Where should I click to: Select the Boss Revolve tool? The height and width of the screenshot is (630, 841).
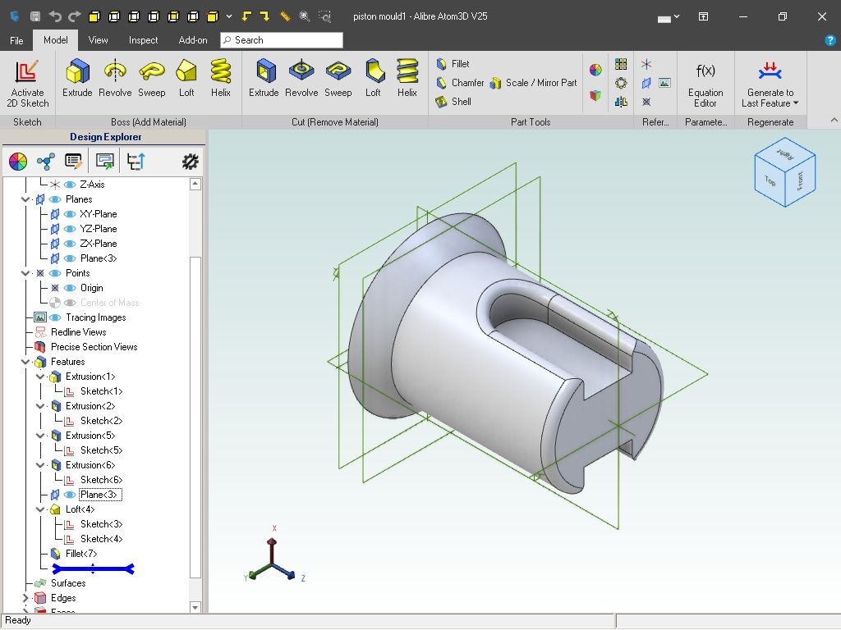[115, 78]
